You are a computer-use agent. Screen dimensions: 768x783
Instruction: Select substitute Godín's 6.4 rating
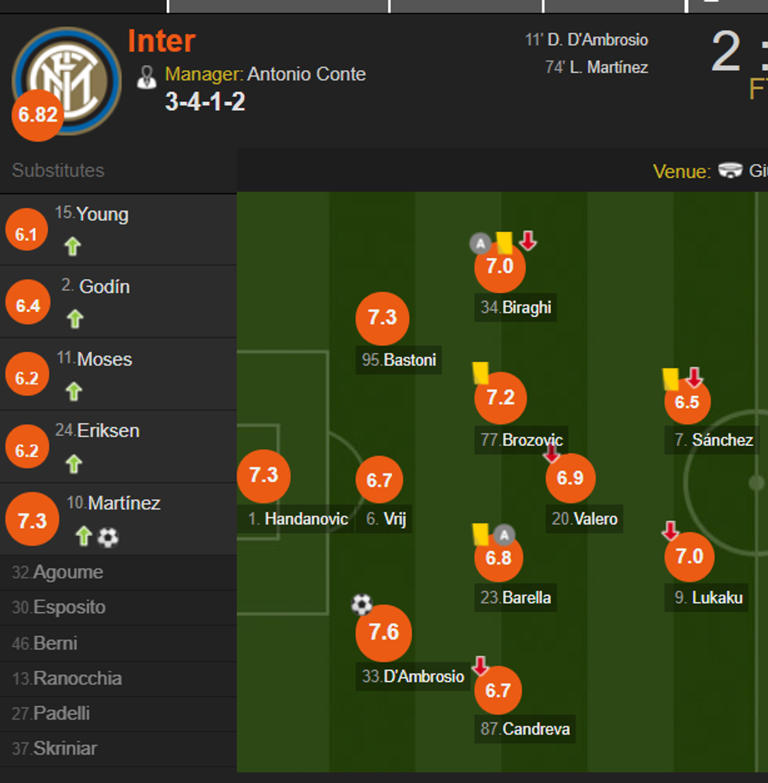point(27,305)
